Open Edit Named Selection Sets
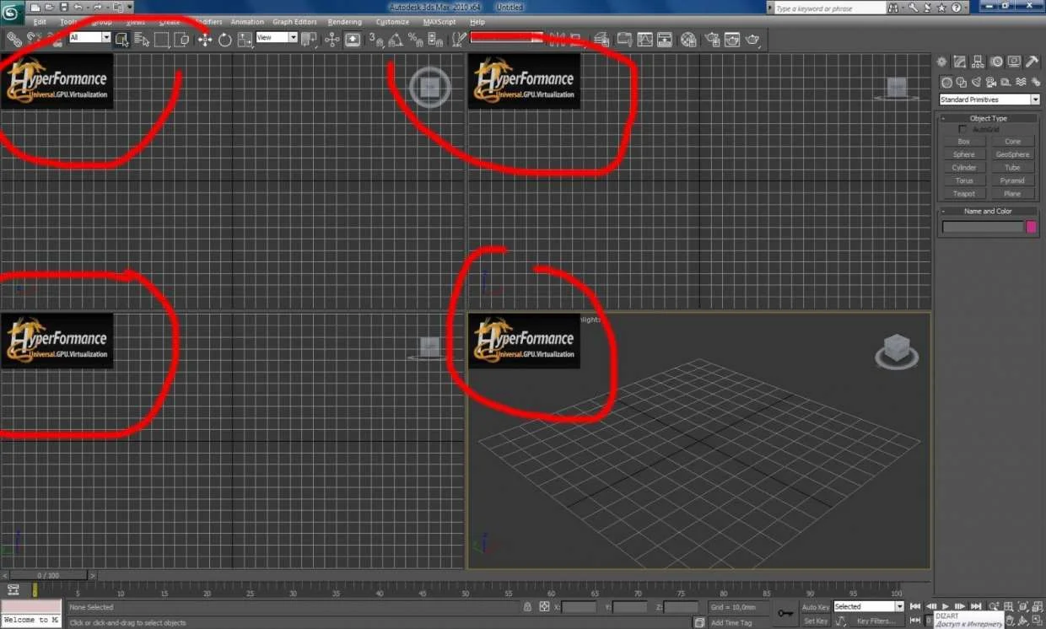Viewport: 1046px width, 629px height. (x=458, y=39)
